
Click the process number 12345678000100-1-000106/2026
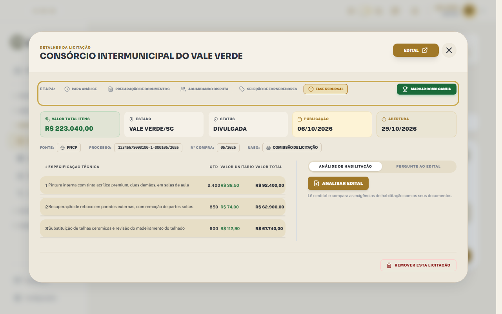pos(148,148)
